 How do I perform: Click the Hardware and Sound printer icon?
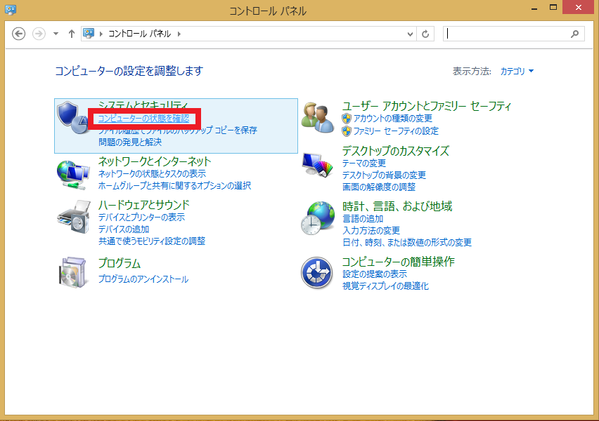[73, 218]
